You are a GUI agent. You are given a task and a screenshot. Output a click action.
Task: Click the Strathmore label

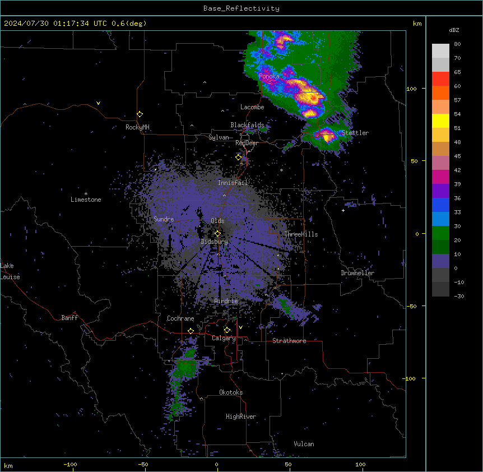coord(289,341)
